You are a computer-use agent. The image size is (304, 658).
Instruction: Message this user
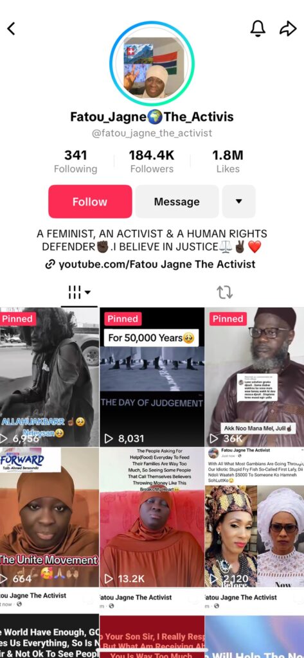(177, 201)
